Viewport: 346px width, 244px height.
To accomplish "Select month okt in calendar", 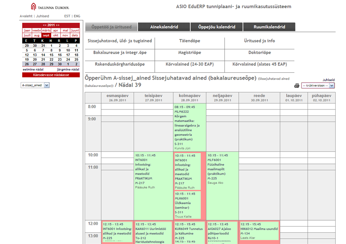I will coord(56,35).
